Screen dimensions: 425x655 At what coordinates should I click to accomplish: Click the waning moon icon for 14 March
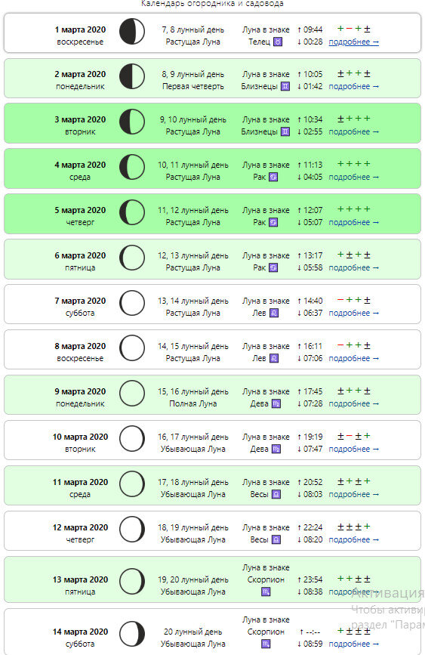point(132,634)
